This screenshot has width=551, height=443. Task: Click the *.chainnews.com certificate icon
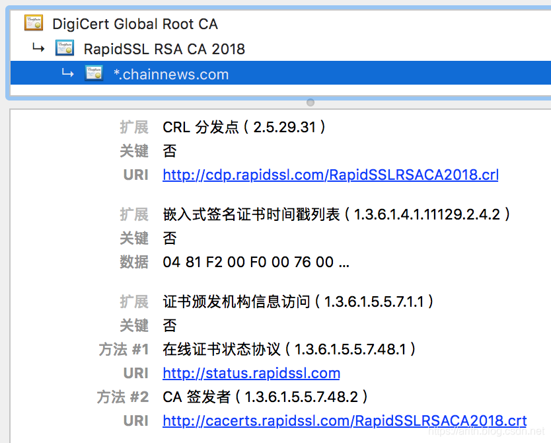(x=94, y=73)
